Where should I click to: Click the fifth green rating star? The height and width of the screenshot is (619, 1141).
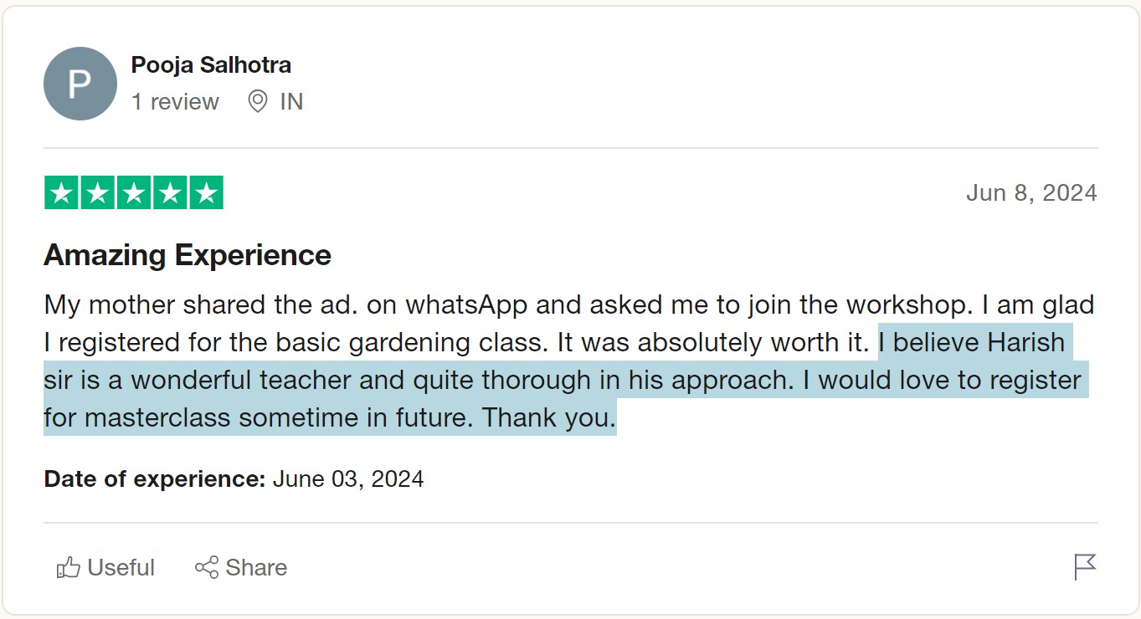click(x=206, y=193)
